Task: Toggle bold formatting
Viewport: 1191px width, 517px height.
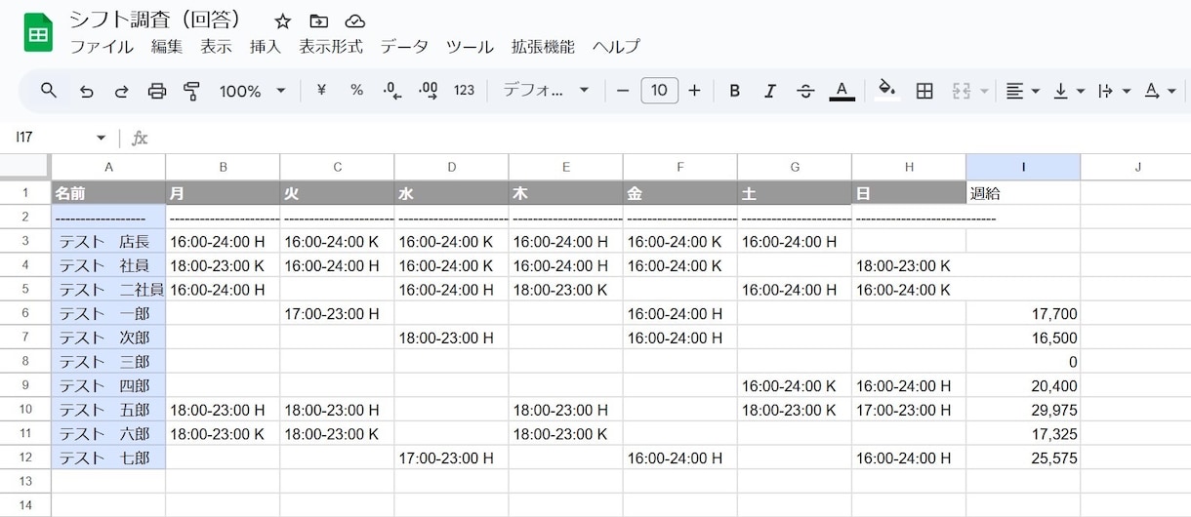Action: pos(734,91)
